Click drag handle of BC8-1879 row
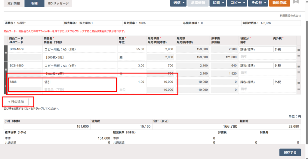The width and height of the screenshot is (308, 159). (5, 53)
